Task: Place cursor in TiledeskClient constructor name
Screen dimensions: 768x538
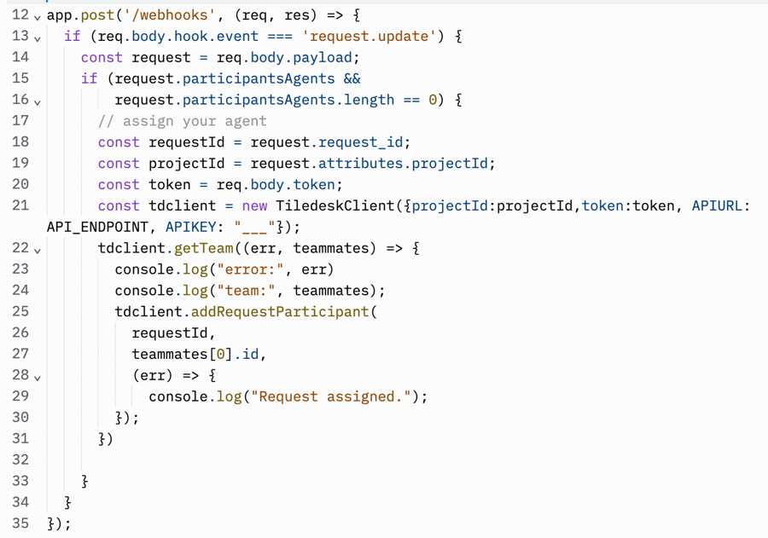Action: [x=323, y=205]
